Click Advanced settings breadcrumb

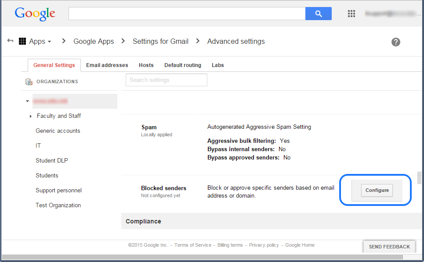coord(236,42)
